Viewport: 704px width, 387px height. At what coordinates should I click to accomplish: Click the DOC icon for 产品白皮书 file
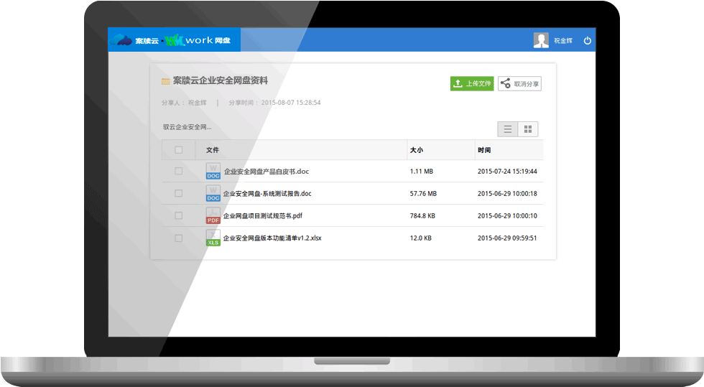pos(213,172)
